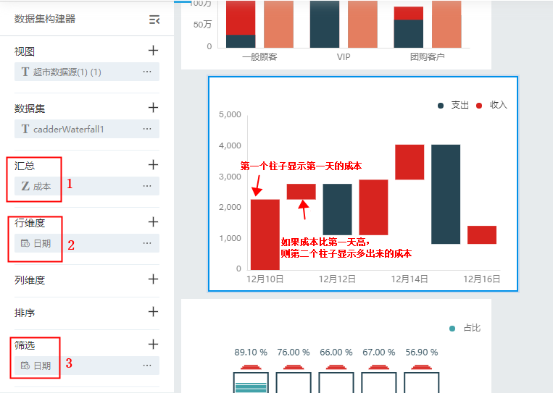The width and height of the screenshot is (553, 393).
Task: Select the dark bar at 12月12日
Action: click(x=337, y=209)
